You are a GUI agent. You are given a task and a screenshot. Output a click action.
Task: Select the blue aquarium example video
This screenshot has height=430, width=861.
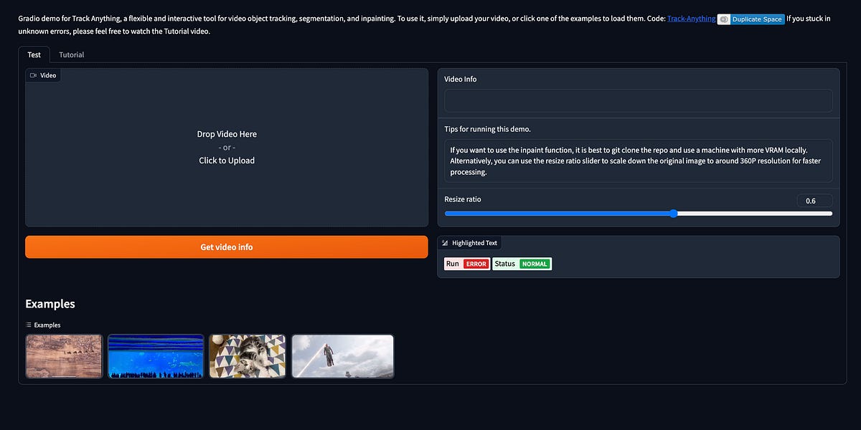[156, 356]
